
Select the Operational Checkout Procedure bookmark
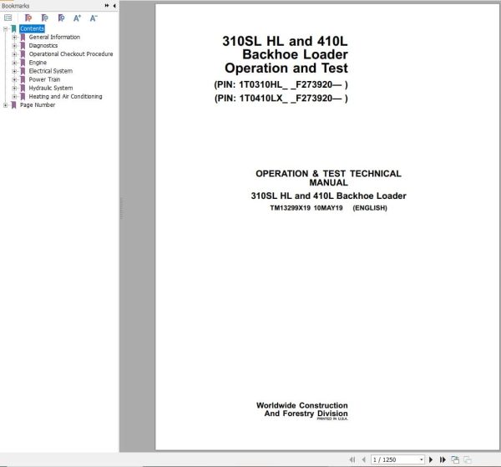pyautogui.click(x=71, y=54)
